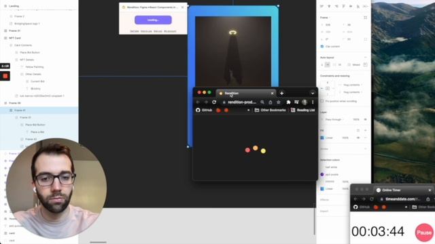
Task: Reload the Rendition browser page
Action: [214, 102]
